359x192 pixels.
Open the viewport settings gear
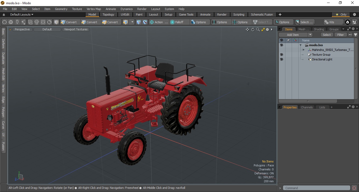[x=267, y=30]
